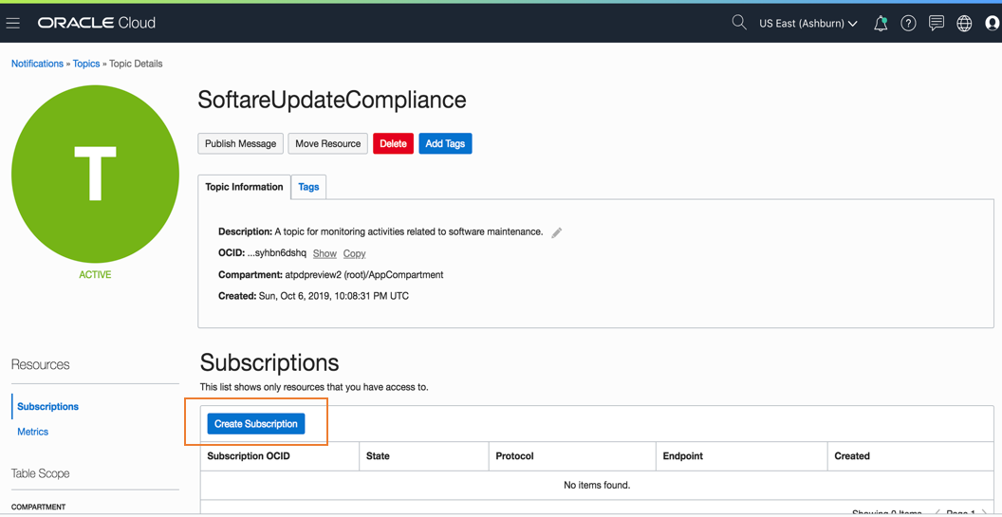Click the Add Tags button

click(x=445, y=144)
